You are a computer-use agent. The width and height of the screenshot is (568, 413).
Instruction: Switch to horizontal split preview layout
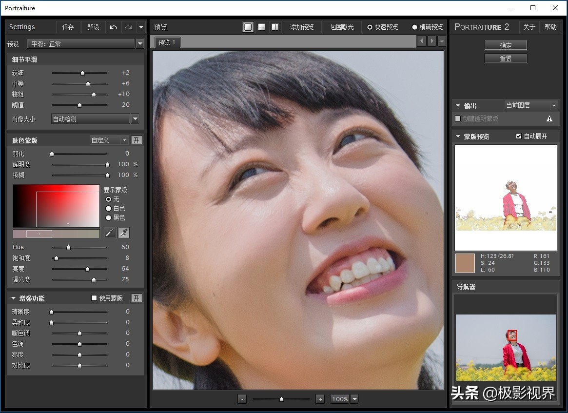[262, 27]
